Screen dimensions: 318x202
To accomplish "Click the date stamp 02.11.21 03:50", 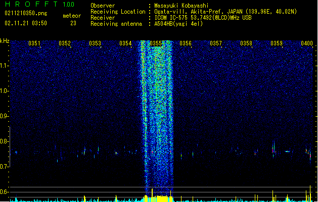I will pos(26,23).
